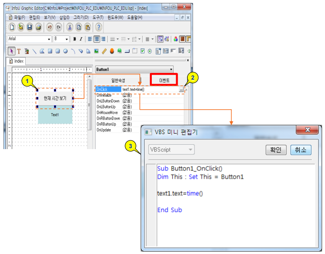Click the Save icon in toolbar
325x254 pixels.
pos(30,27)
